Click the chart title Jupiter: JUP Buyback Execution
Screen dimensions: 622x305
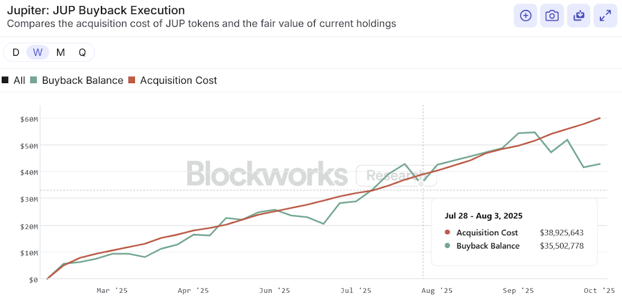pyautogui.click(x=96, y=10)
